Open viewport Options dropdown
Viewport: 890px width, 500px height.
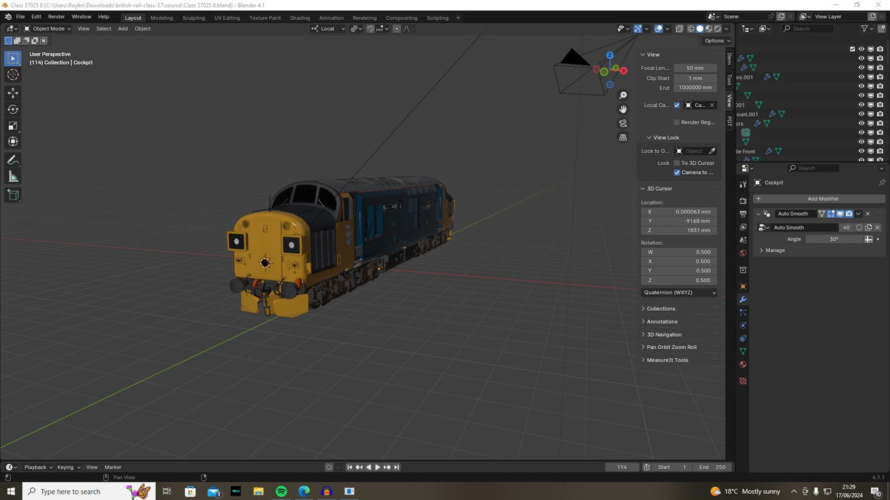point(716,40)
